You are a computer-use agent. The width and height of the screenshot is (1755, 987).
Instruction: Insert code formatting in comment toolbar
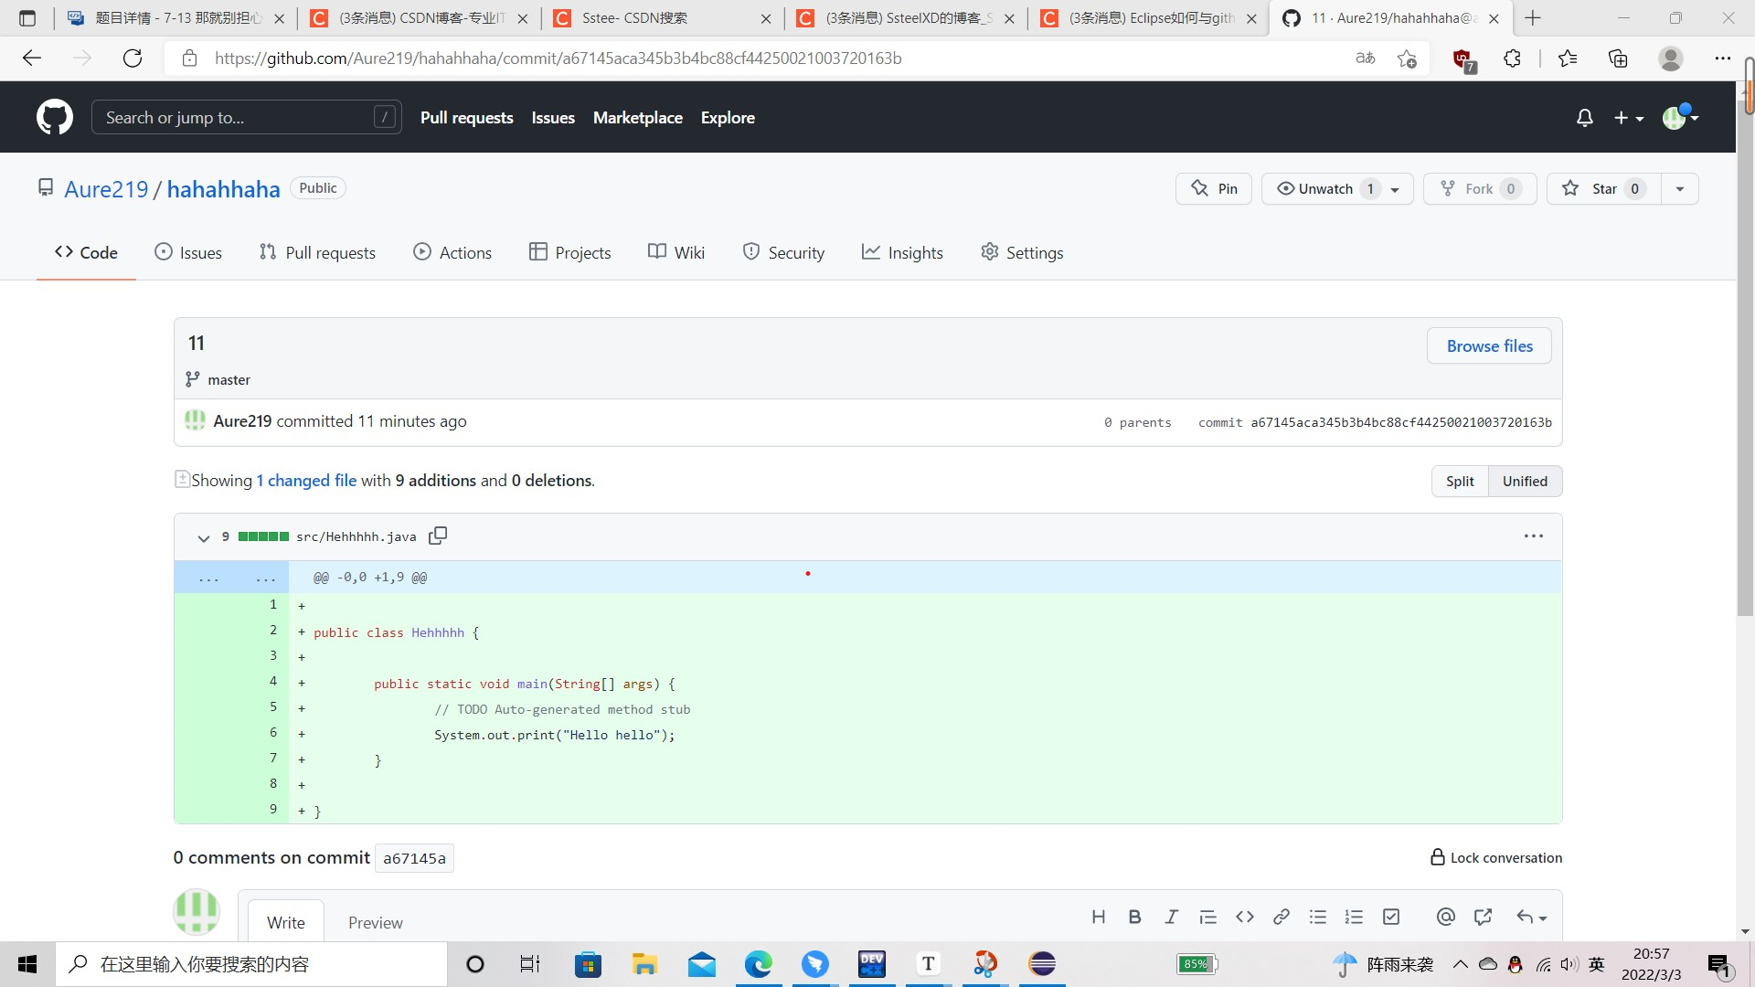(1244, 917)
